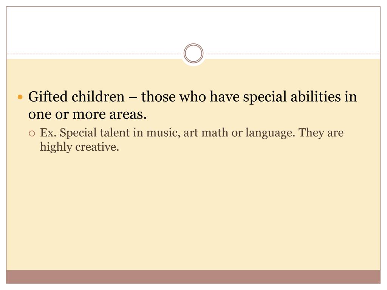The height and width of the screenshot is (290, 387).
Task: Click the empty cream area below the text
Action: [x=193, y=212]
